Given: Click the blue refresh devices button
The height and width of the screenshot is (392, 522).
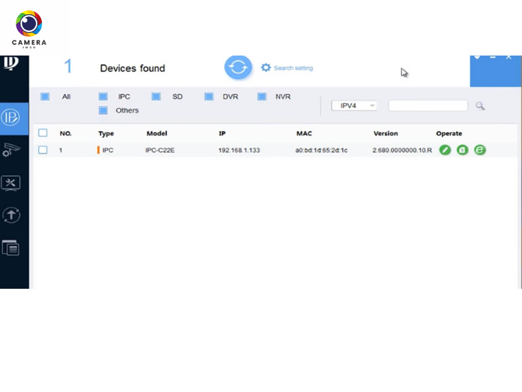Looking at the screenshot, I should [238, 68].
